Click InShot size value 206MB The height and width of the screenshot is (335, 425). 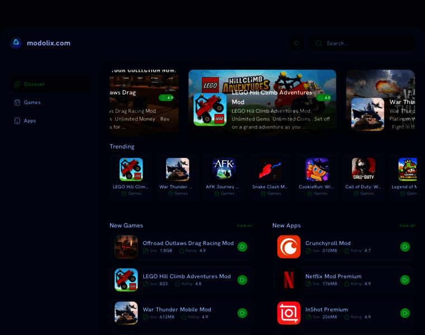click(329, 317)
